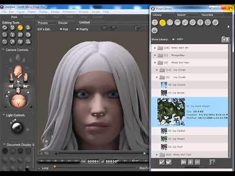Select the 01 Ivy Red item
The width and height of the screenshot is (235, 176).
click(189, 147)
